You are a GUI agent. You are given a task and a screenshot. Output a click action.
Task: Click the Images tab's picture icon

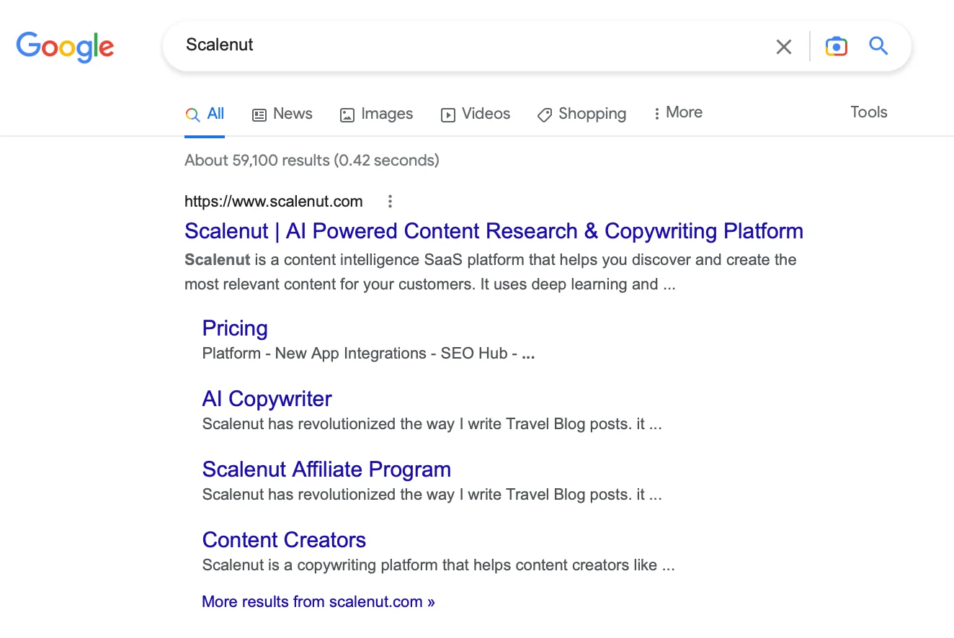coord(347,114)
